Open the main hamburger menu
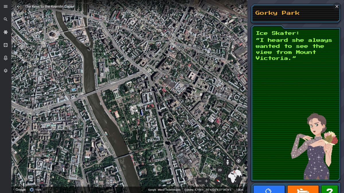The width and height of the screenshot is (344, 193). (5, 6)
